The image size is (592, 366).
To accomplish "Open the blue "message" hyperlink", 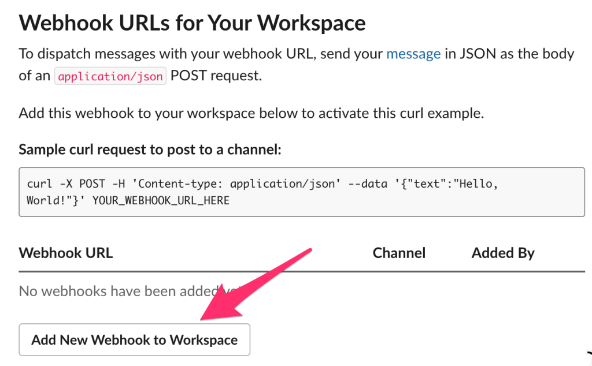I will point(413,54).
